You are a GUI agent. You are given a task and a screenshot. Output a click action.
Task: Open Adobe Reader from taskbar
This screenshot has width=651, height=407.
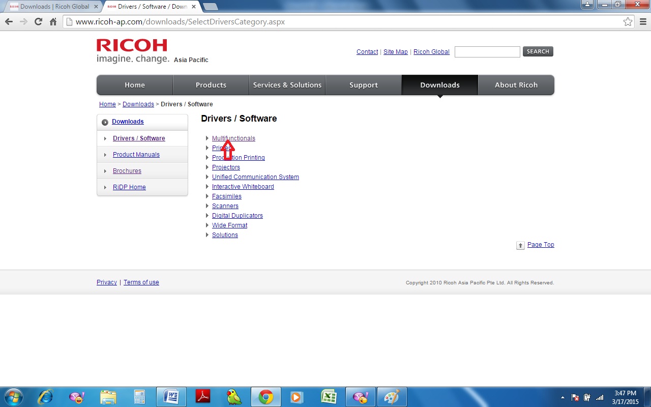pyautogui.click(x=203, y=397)
